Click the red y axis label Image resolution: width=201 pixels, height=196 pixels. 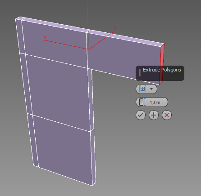(x=45, y=37)
